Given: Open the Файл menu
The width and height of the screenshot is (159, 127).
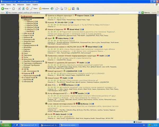Looking at the screenshot, I should coord(3,5).
